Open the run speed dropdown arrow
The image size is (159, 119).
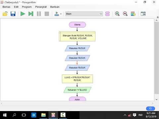(61, 14)
